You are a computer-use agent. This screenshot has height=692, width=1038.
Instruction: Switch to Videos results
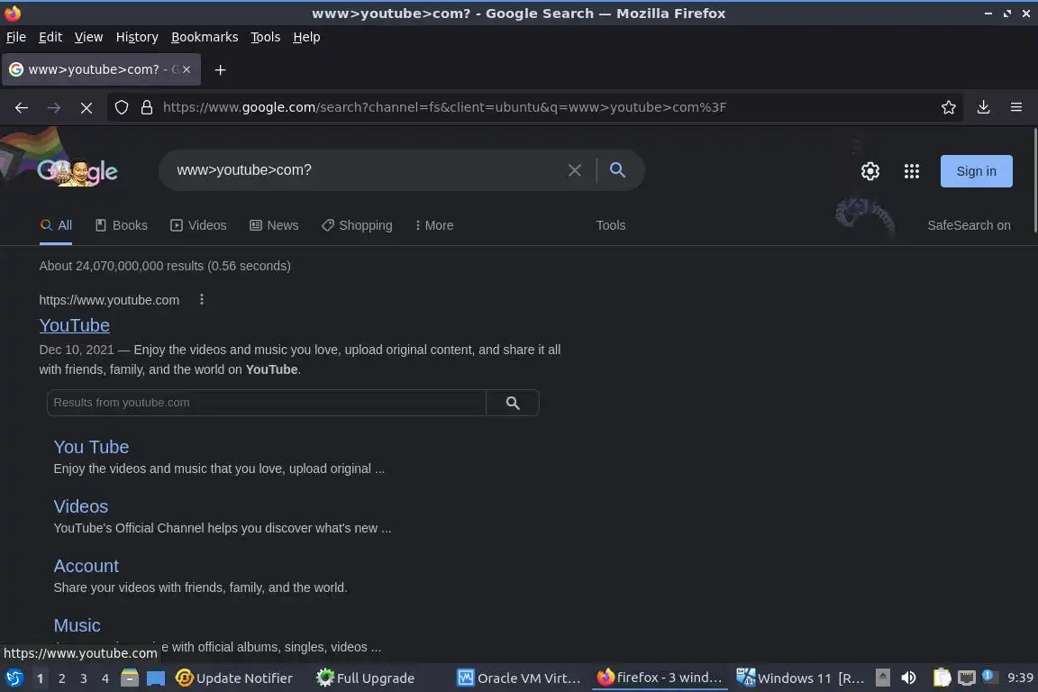(x=198, y=225)
